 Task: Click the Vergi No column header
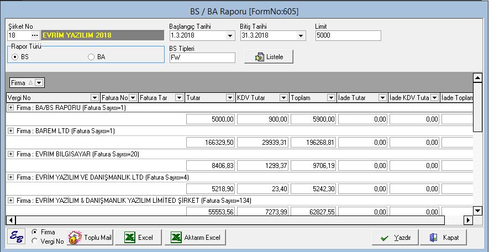53,98
